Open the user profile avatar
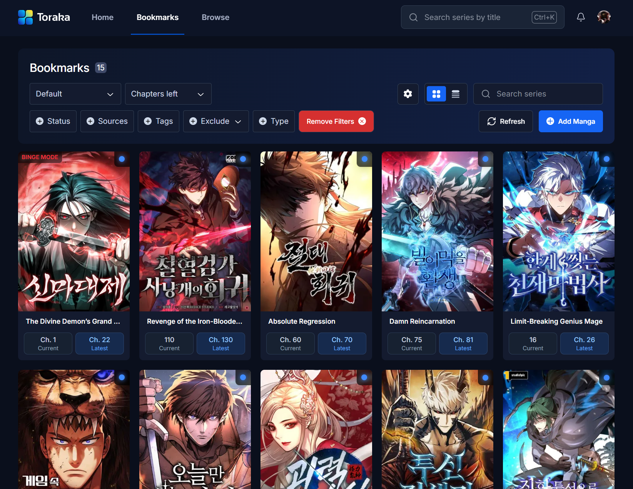 (603, 17)
